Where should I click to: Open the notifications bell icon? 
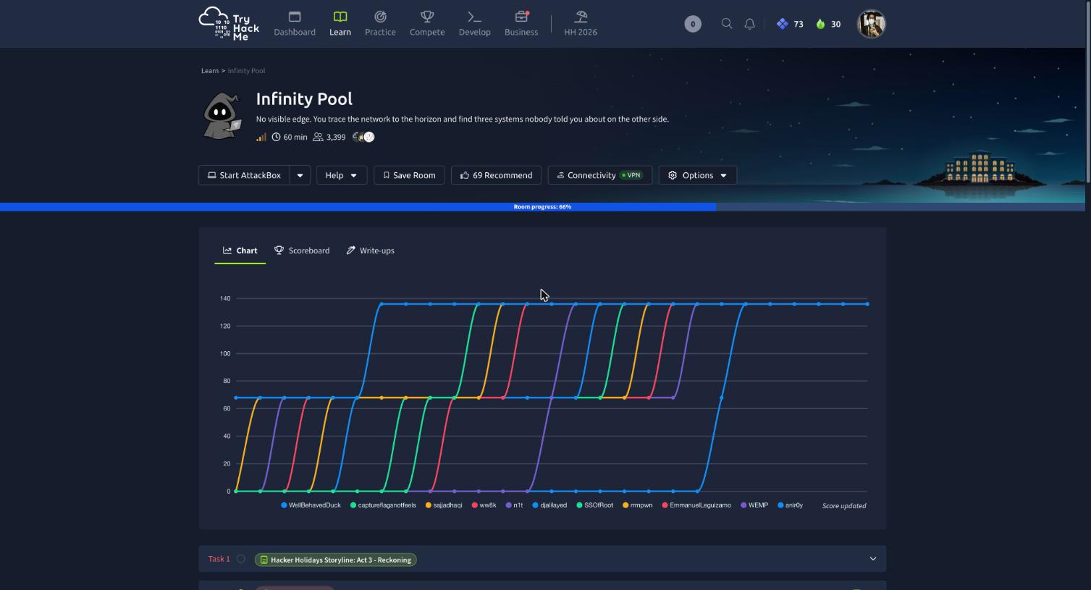pyautogui.click(x=750, y=24)
